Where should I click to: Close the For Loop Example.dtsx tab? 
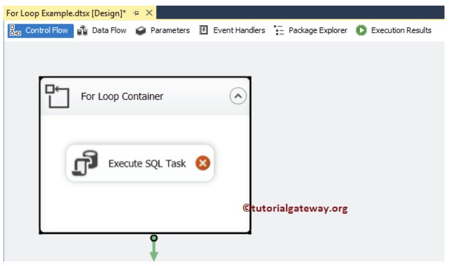pyautogui.click(x=149, y=13)
